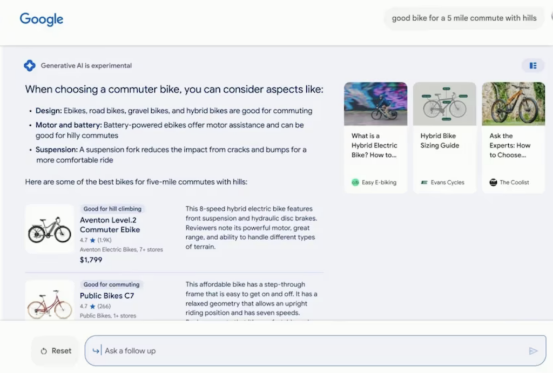553x373 pixels.
Task: Click the Reset button
Action: pyautogui.click(x=56, y=351)
